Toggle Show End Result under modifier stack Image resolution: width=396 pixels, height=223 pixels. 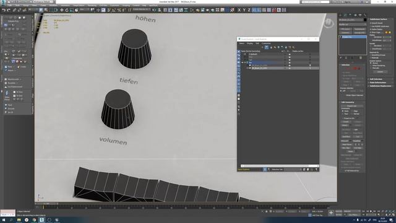click(346, 58)
